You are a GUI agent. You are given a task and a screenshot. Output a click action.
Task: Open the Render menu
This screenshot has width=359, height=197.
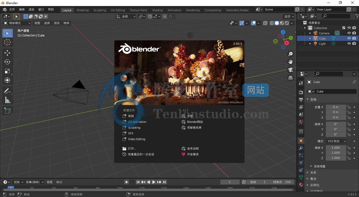tap(31, 9)
